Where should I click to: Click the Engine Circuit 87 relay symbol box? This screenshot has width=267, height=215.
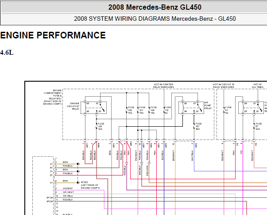pos(94,108)
